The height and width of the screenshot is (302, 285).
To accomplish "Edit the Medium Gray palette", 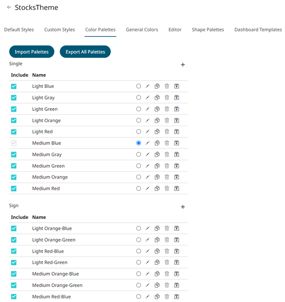I will pos(147,154).
